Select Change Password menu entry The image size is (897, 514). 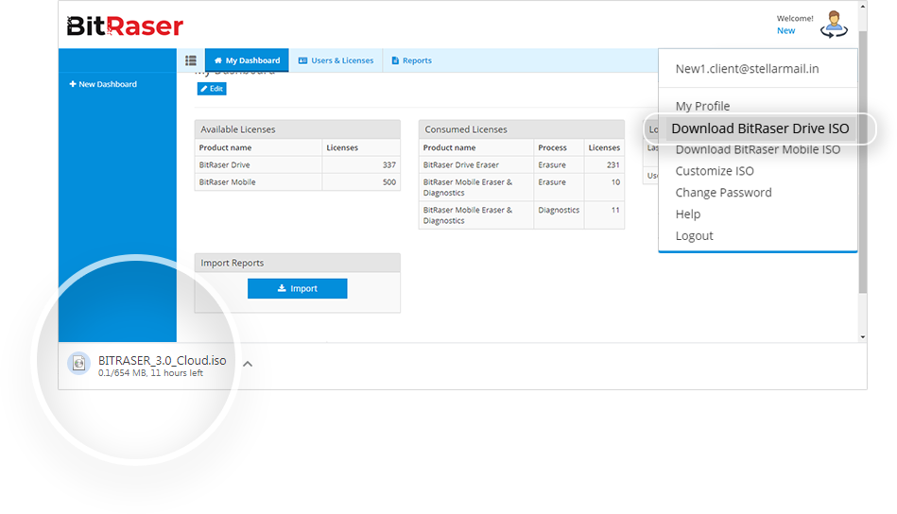724,193
